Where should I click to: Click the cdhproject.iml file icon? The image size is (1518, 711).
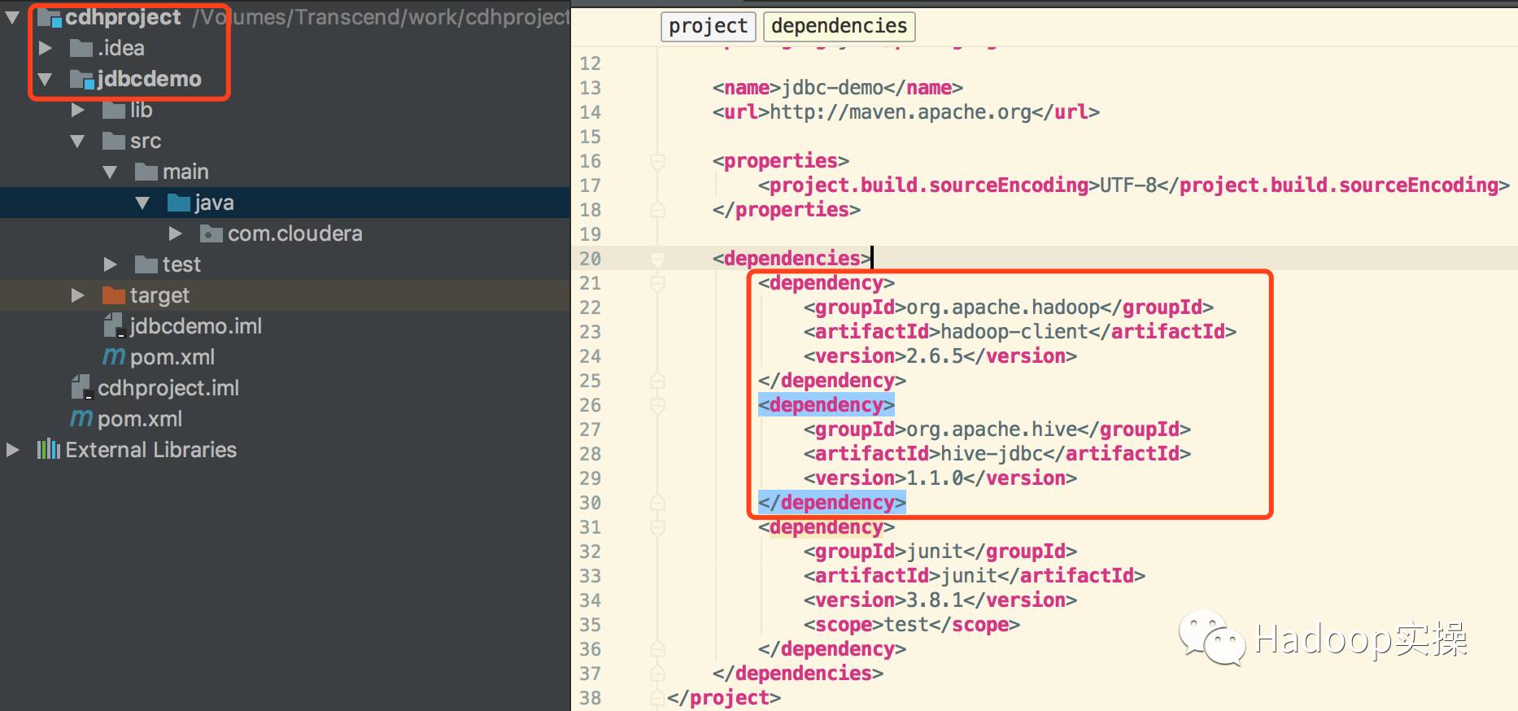pyautogui.click(x=81, y=388)
